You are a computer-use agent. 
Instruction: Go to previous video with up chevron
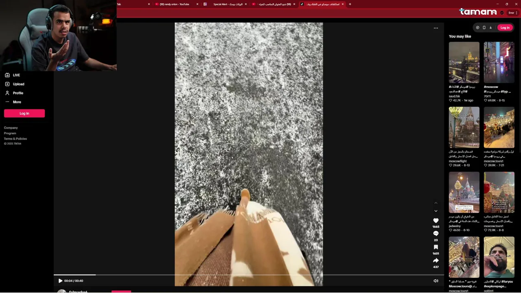pos(436,203)
